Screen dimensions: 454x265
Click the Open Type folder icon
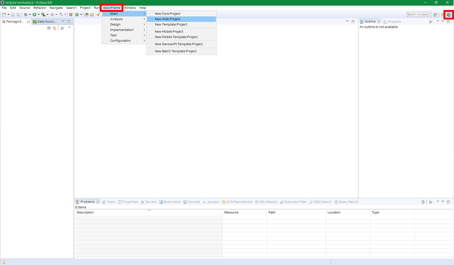coord(86,15)
